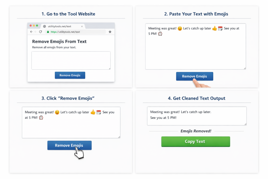
Task: Reload the utilitytools.net page
Action: coord(41,32)
